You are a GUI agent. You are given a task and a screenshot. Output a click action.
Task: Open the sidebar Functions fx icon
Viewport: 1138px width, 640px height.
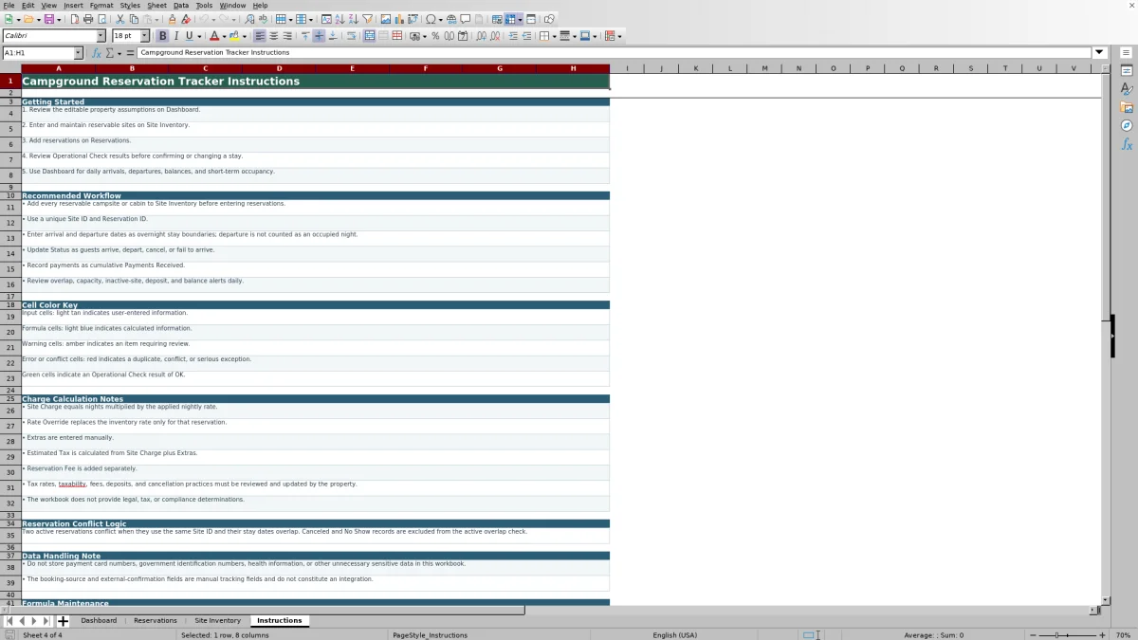coord(1127,144)
